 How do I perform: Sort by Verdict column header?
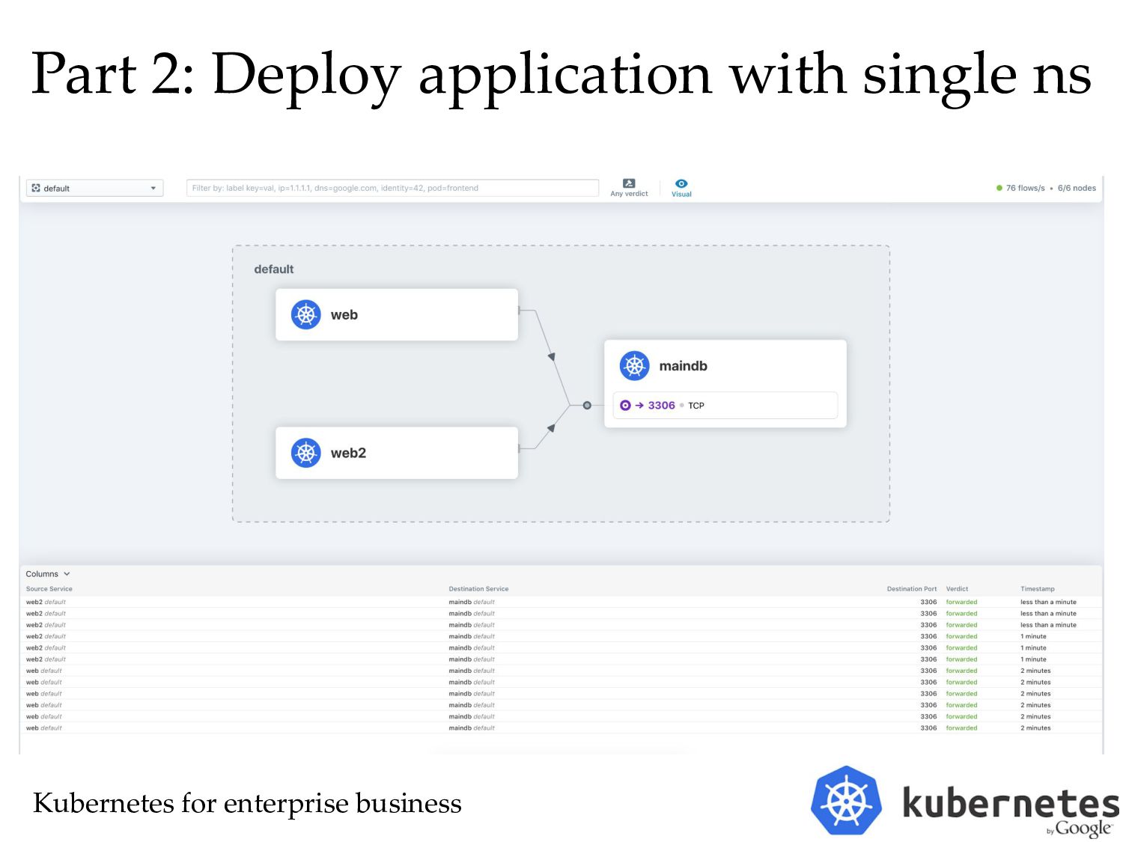click(x=957, y=589)
